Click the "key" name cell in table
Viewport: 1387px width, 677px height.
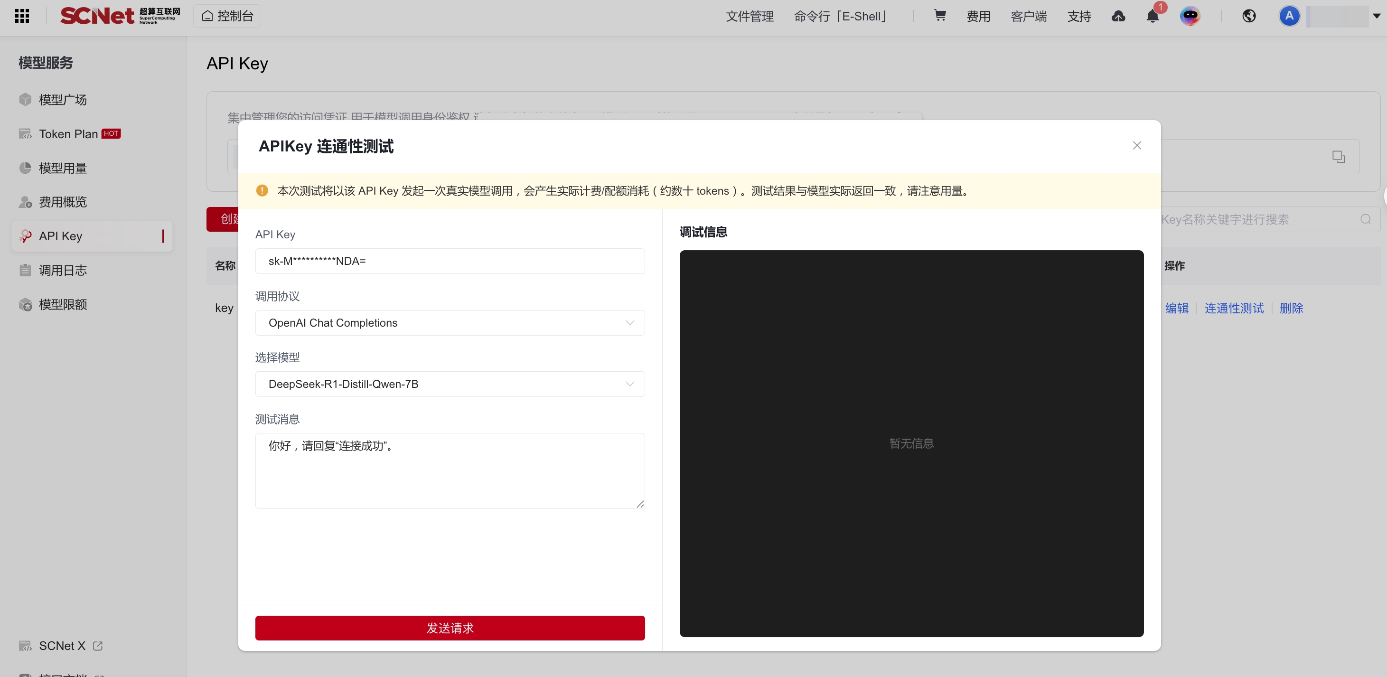(224, 308)
